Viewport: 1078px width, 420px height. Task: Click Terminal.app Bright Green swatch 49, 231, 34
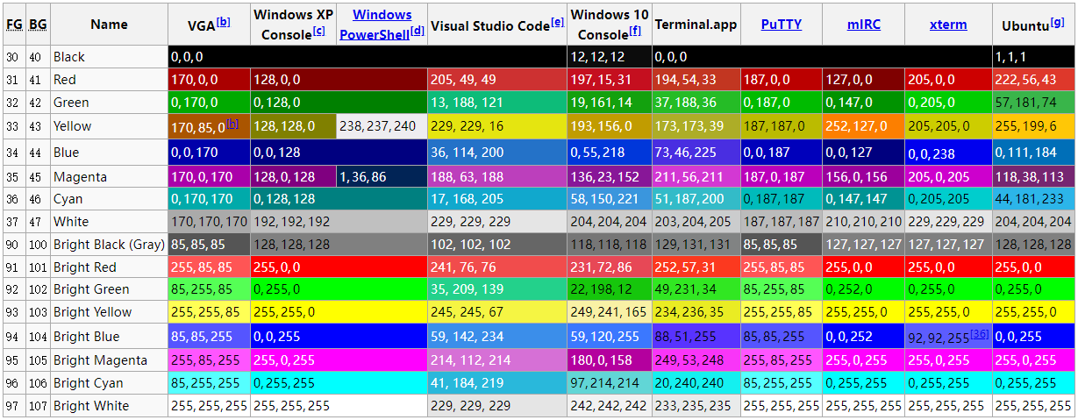(696, 289)
